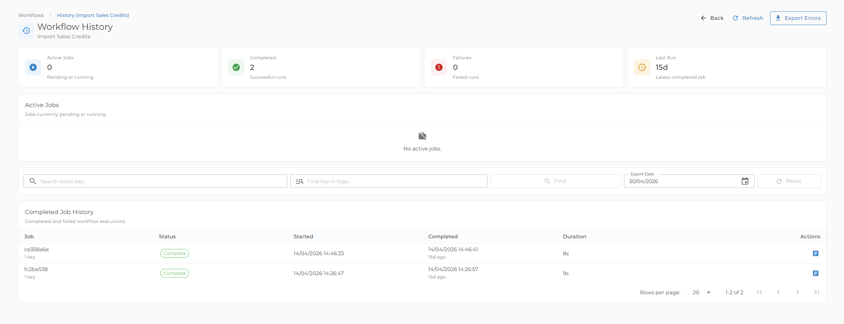Open the Export Date calendar picker
This screenshot has width=844, height=324.
[745, 181]
